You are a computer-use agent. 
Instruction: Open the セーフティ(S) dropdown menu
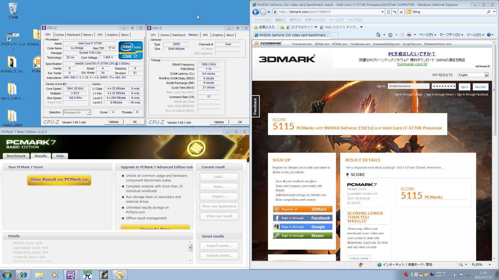click(x=451, y=35)
